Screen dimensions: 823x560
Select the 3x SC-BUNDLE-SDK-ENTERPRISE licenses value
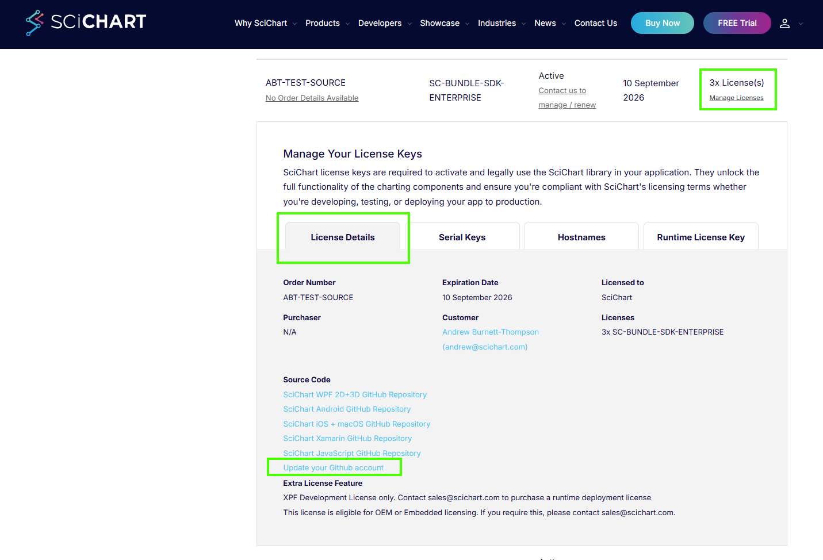click(663, 332)
